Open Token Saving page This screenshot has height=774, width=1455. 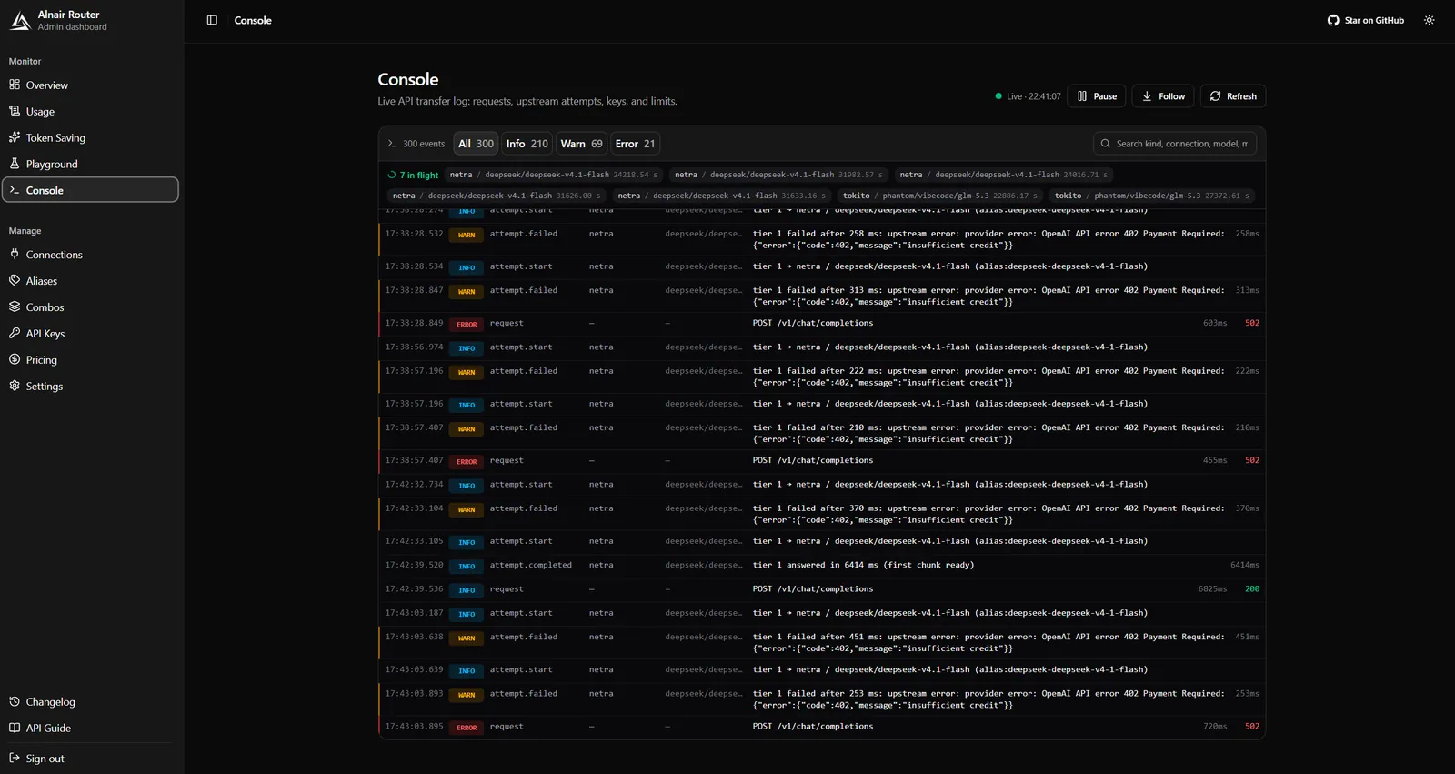pos(90,137)
